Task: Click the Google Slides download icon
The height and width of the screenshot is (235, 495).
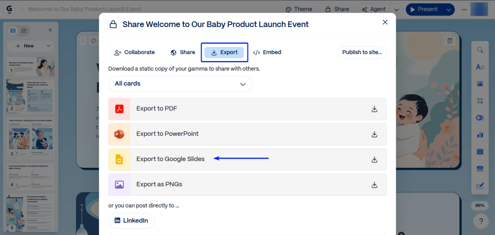Action: click(374, 159)
